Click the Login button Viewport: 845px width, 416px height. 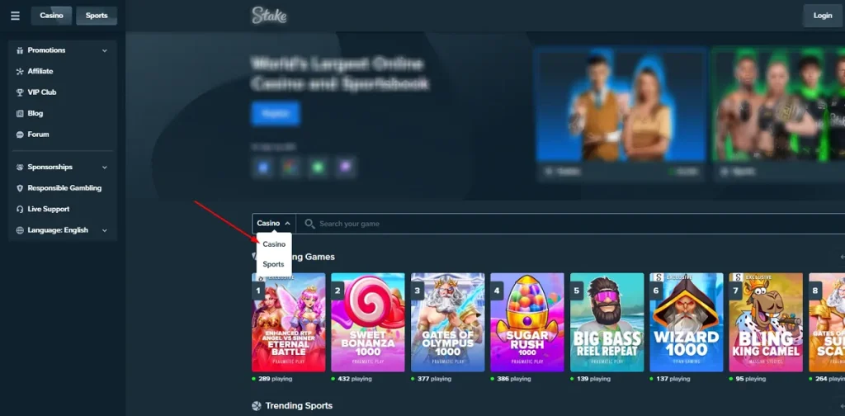click(823, 16)
